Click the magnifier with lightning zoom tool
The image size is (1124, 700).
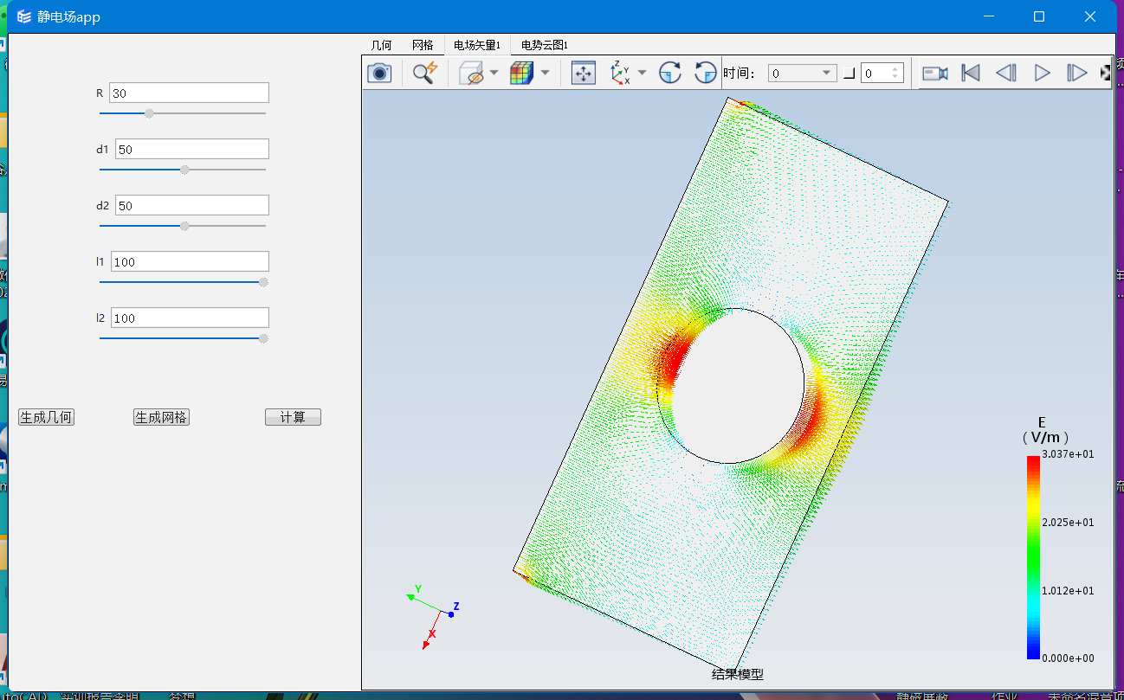pyautogui.click(x=424, y=74)
